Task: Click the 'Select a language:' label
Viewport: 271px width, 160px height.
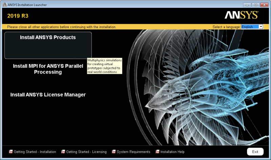Action: point(226,27)
